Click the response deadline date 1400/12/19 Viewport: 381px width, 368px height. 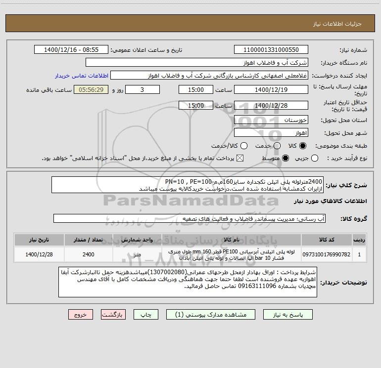[x=271, y=89]
